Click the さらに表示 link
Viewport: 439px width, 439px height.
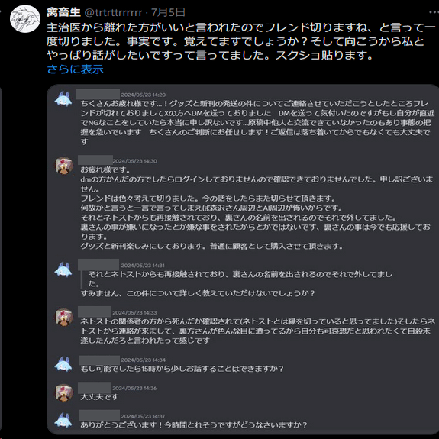click(75, 69)
